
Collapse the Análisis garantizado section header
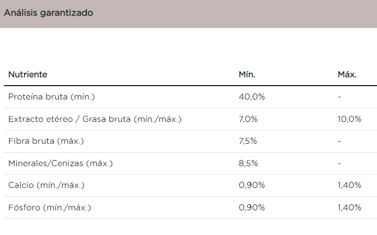49,13
